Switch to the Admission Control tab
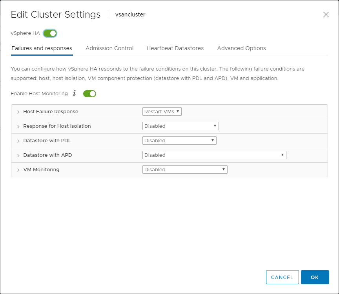This screenshot has height=294, width=339. [x=109, y=48]
